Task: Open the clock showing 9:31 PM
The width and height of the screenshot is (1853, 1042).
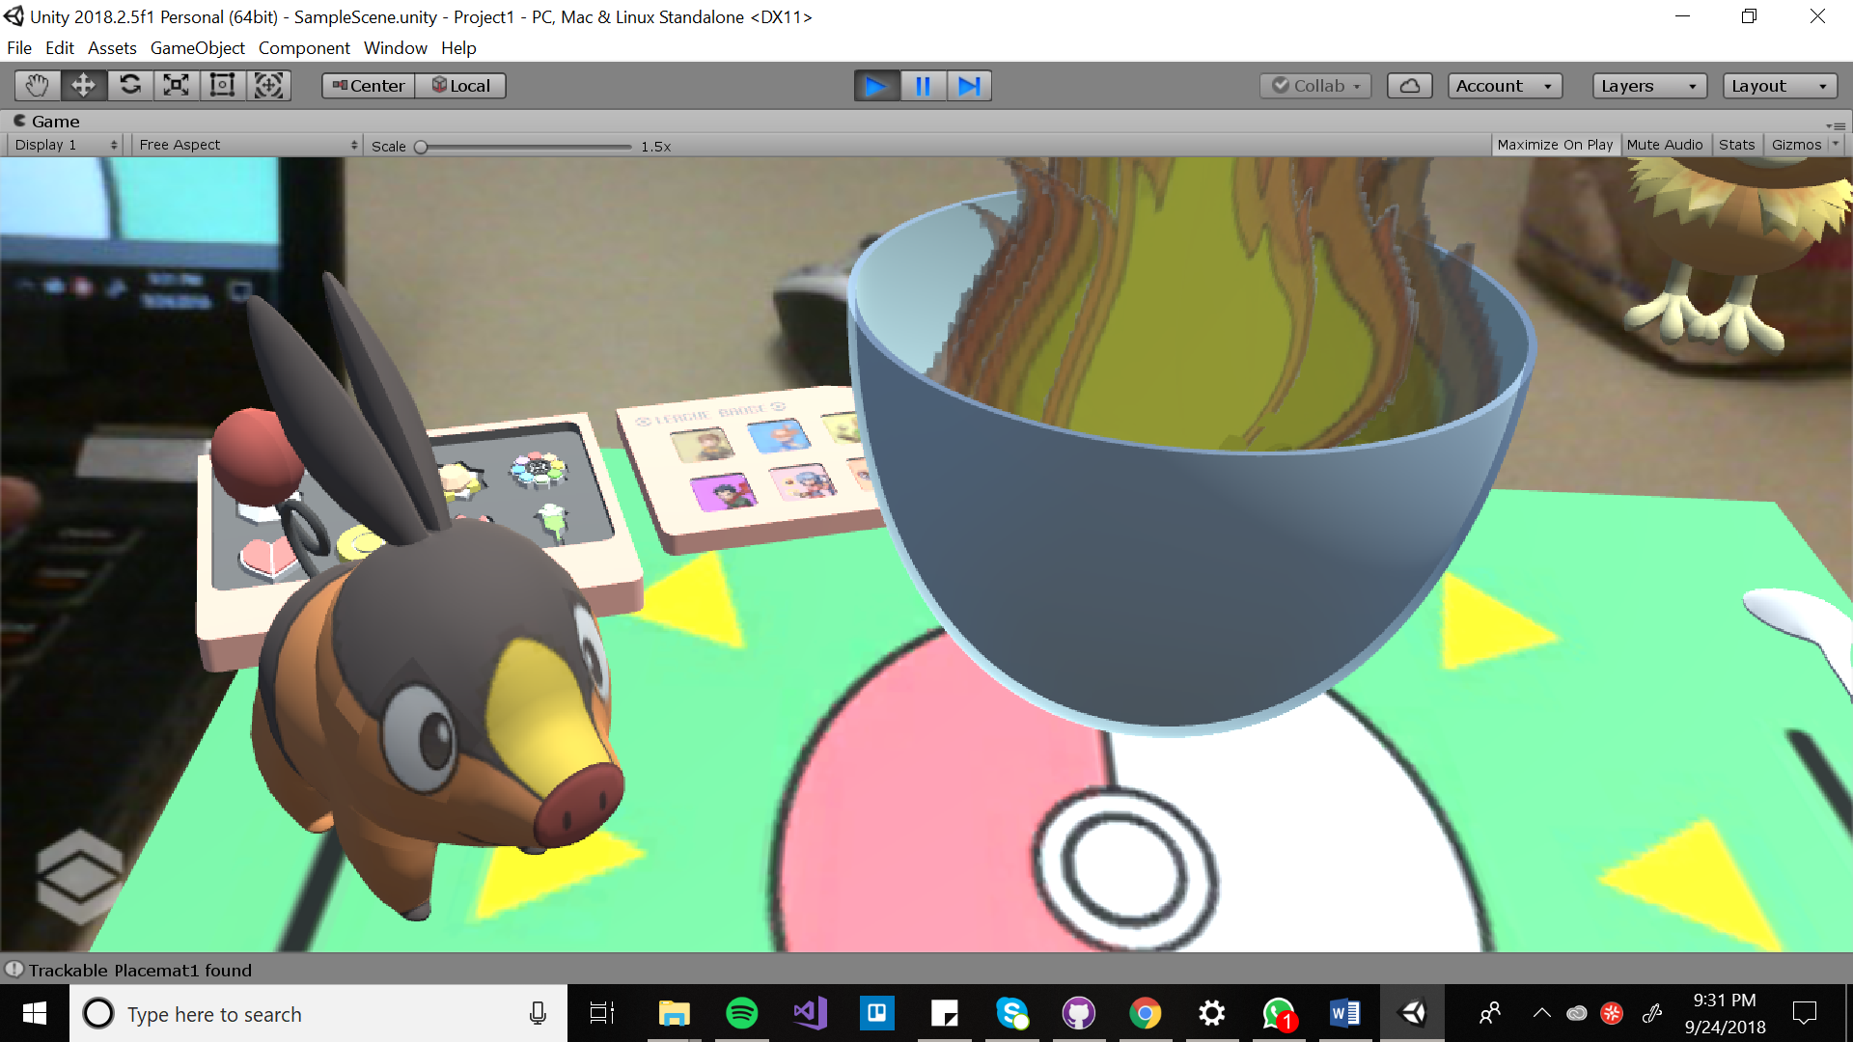Action: (x=1725, y=1013)
